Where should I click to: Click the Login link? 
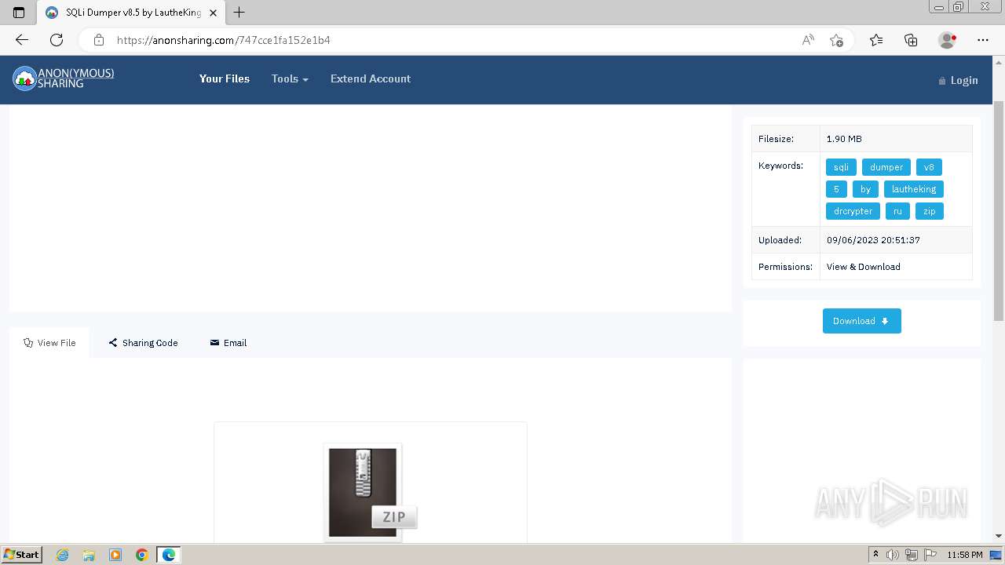click(959, 80)
